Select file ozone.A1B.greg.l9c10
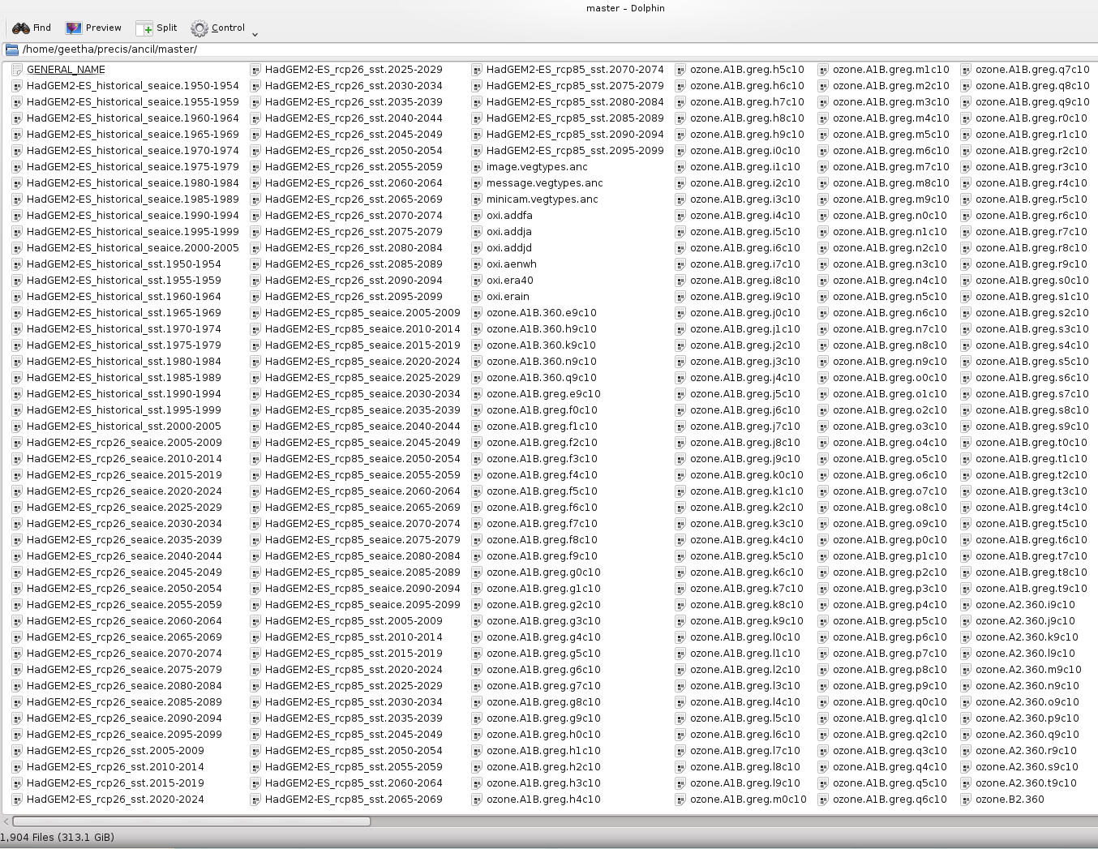 (x=745, y=783)
